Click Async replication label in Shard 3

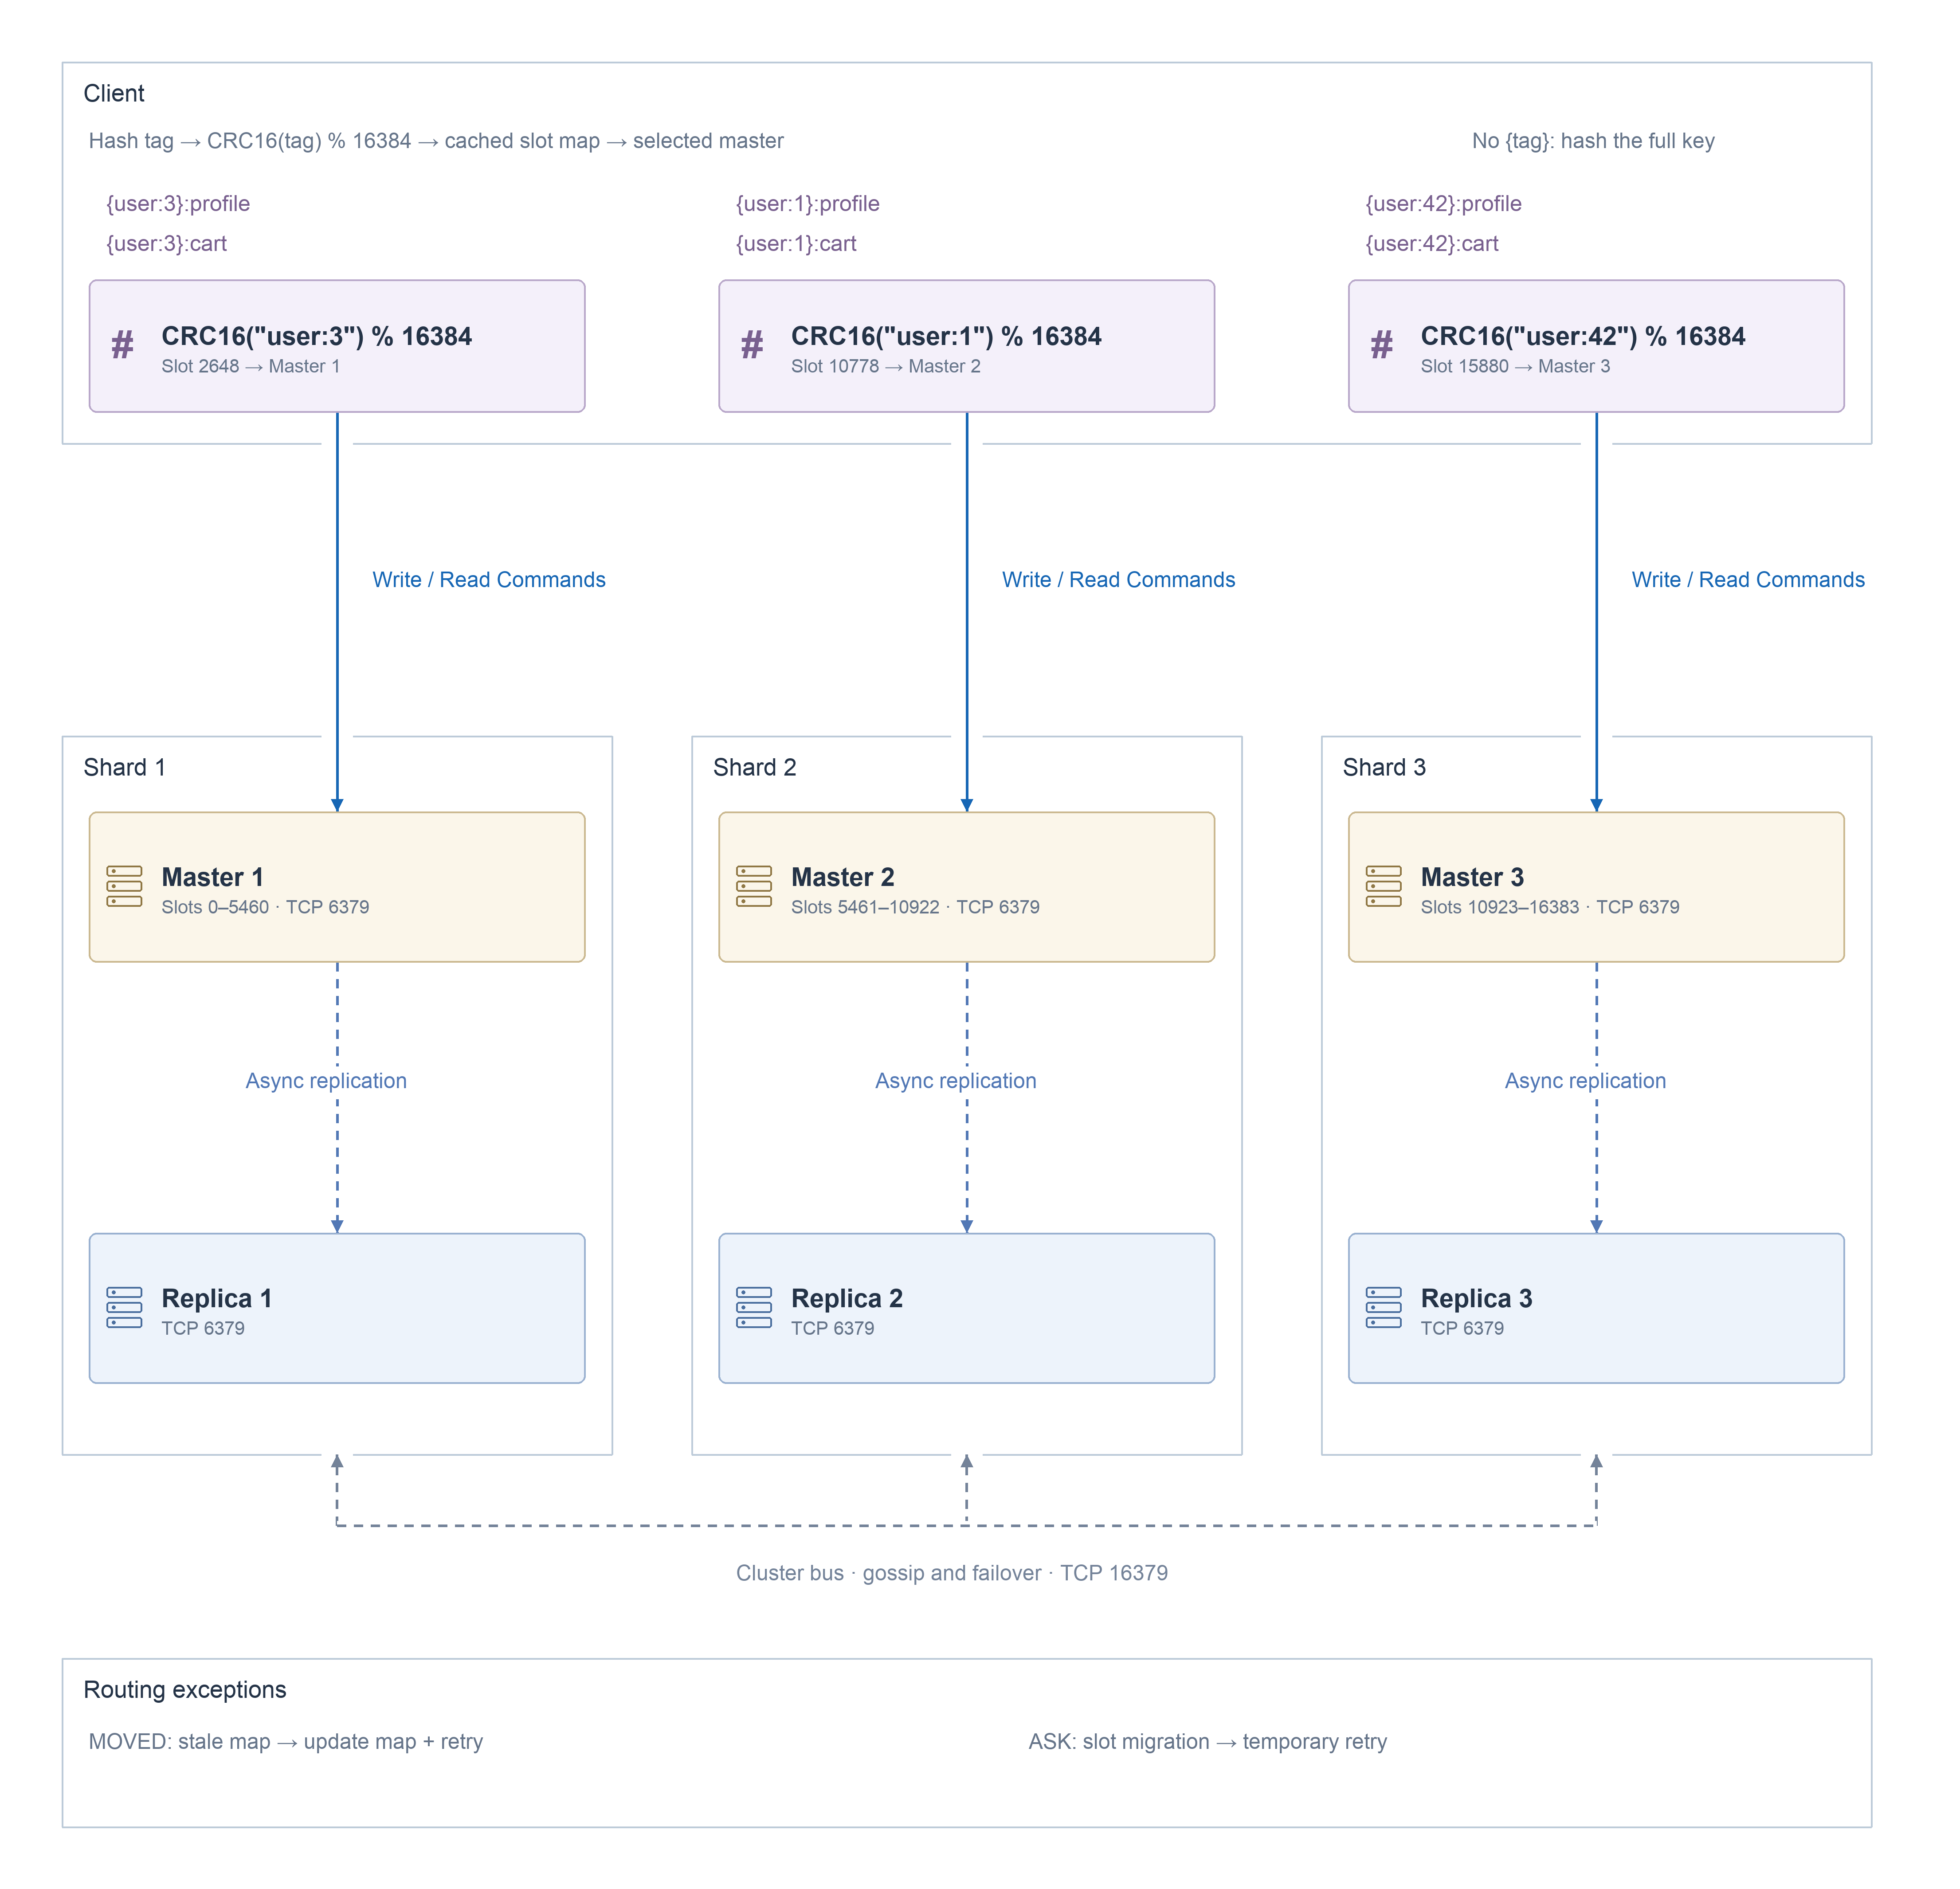1586,1081
